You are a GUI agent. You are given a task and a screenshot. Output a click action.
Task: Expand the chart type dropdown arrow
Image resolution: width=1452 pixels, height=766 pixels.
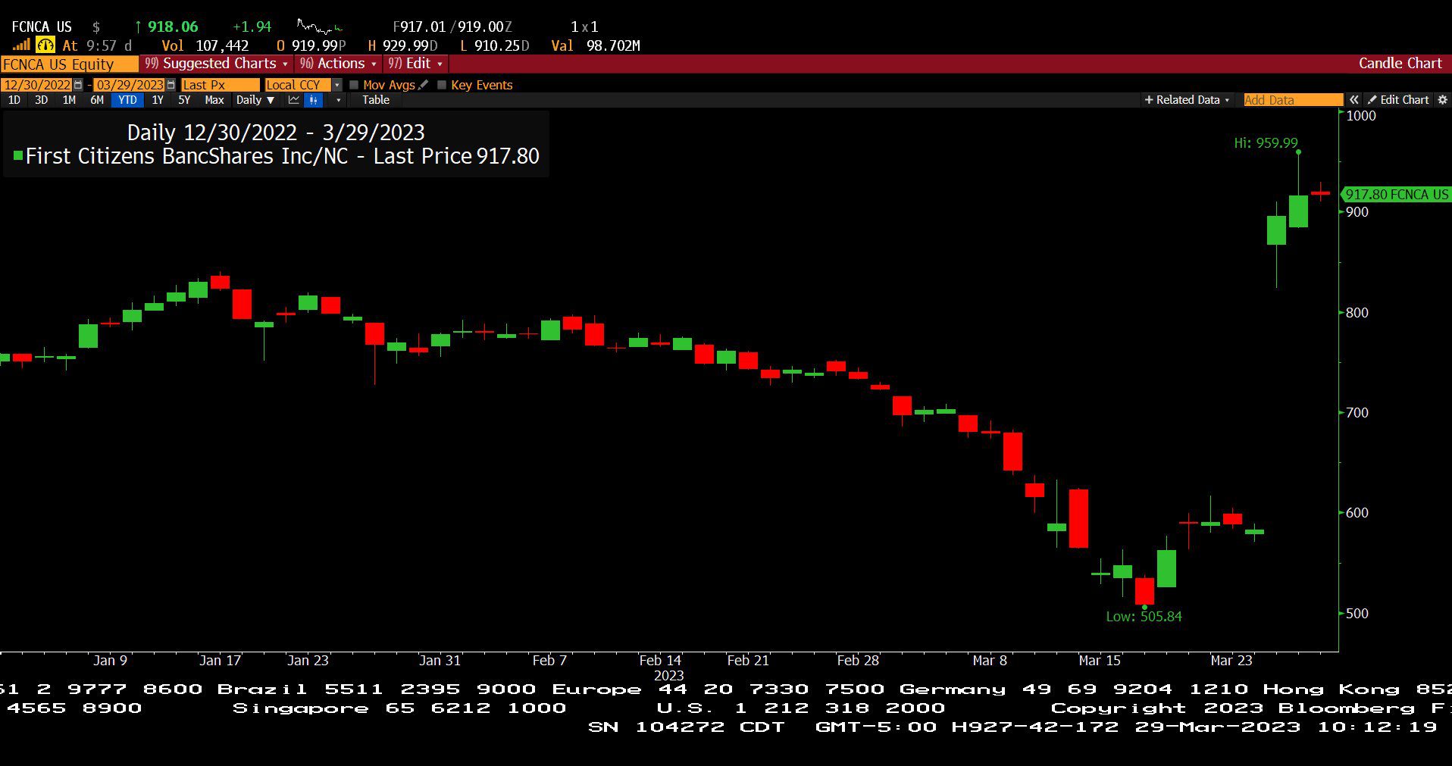338,100
